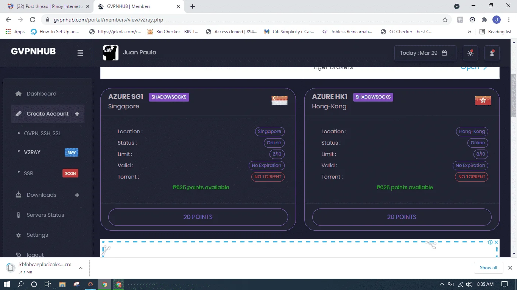Open the Windows notification center

[504, 284]
